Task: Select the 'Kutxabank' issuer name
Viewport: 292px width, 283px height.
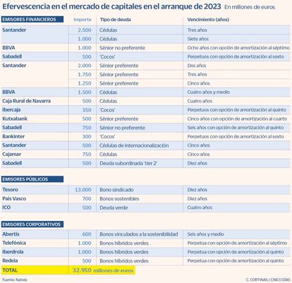Action: point(15,119)
